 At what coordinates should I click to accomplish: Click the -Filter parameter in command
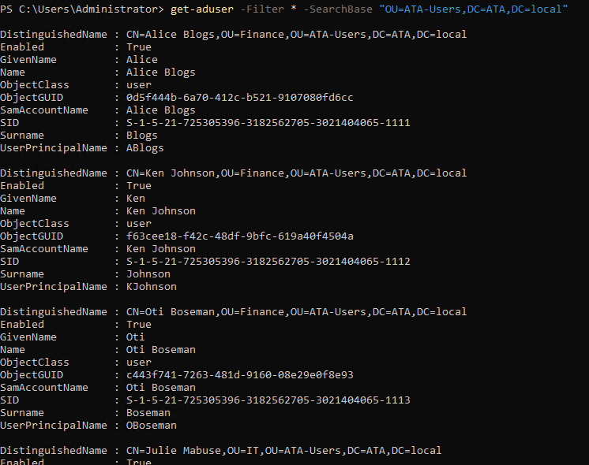pos(262,9)
